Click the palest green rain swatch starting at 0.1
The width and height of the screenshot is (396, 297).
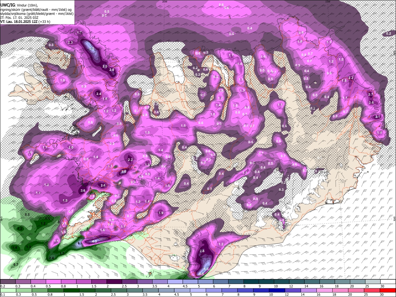[x=8, y=290]
